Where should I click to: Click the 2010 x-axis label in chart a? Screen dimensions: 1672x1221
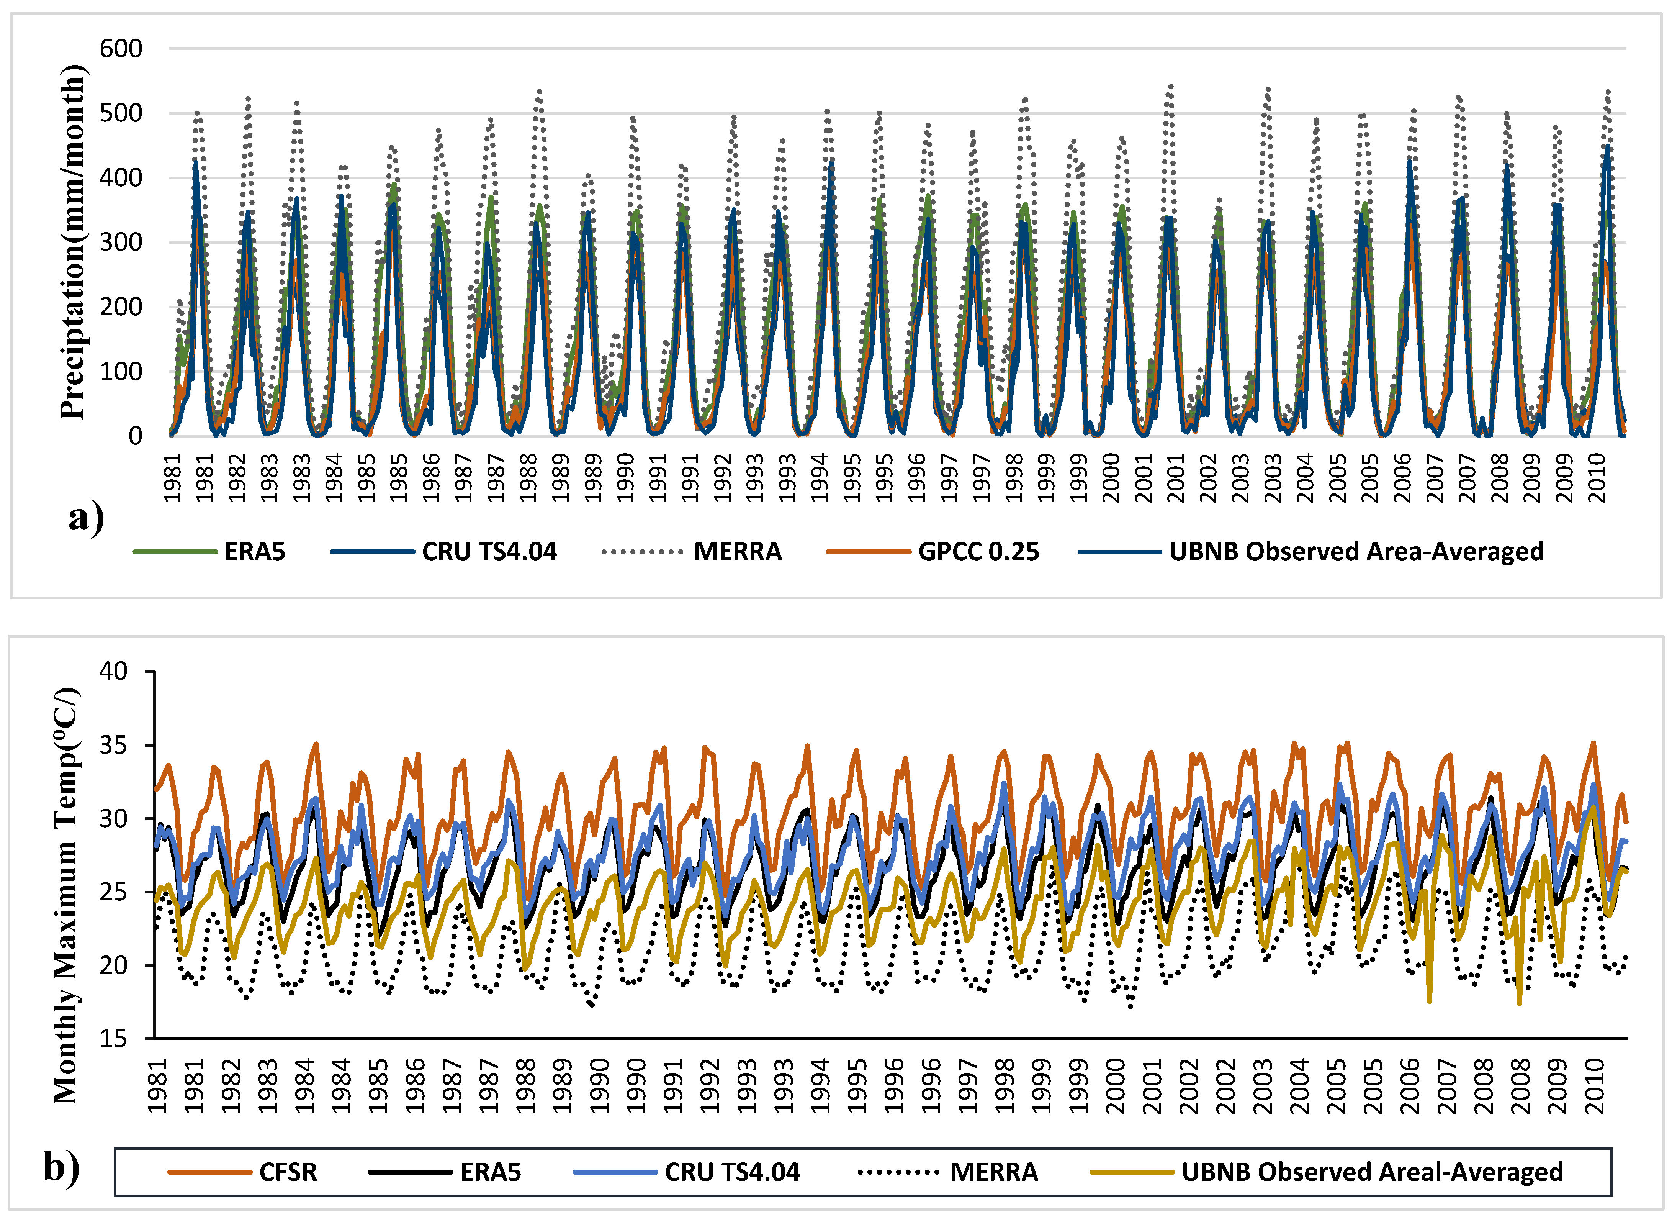[x=1597, y=477]
